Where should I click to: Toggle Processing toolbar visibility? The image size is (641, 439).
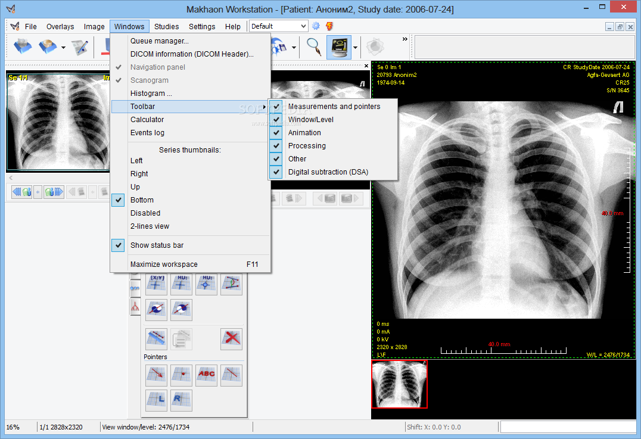pos(333,145)
